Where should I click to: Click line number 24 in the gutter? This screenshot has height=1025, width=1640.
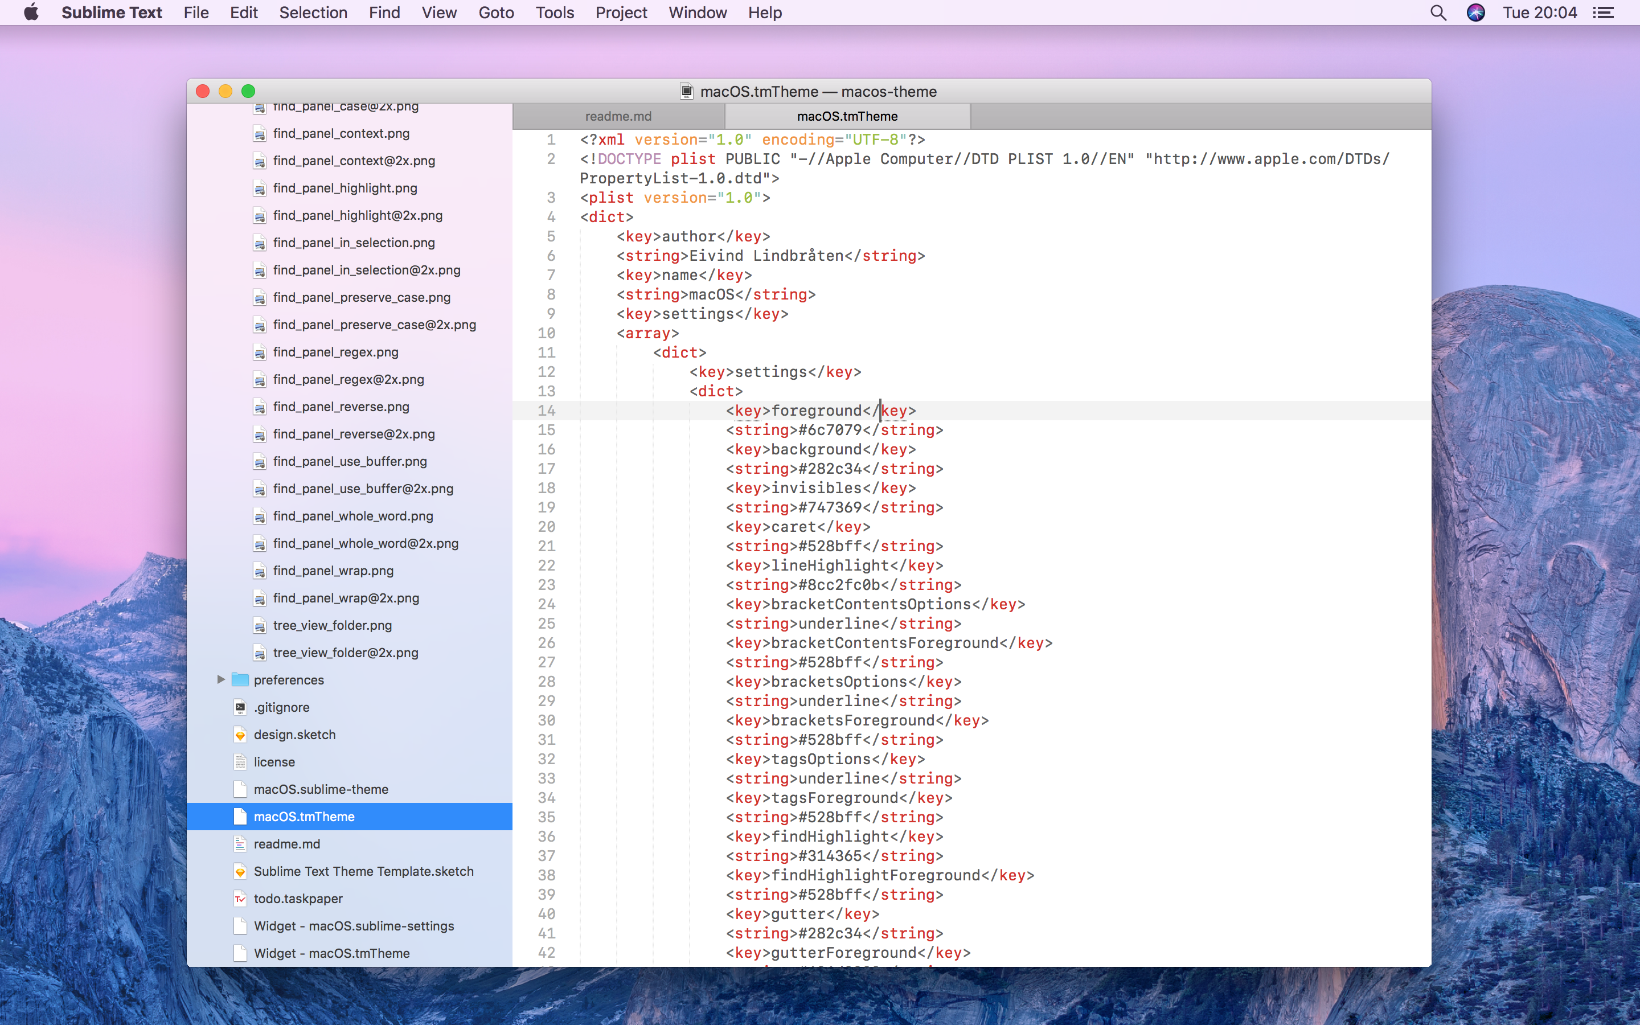(x=546, y=604)
